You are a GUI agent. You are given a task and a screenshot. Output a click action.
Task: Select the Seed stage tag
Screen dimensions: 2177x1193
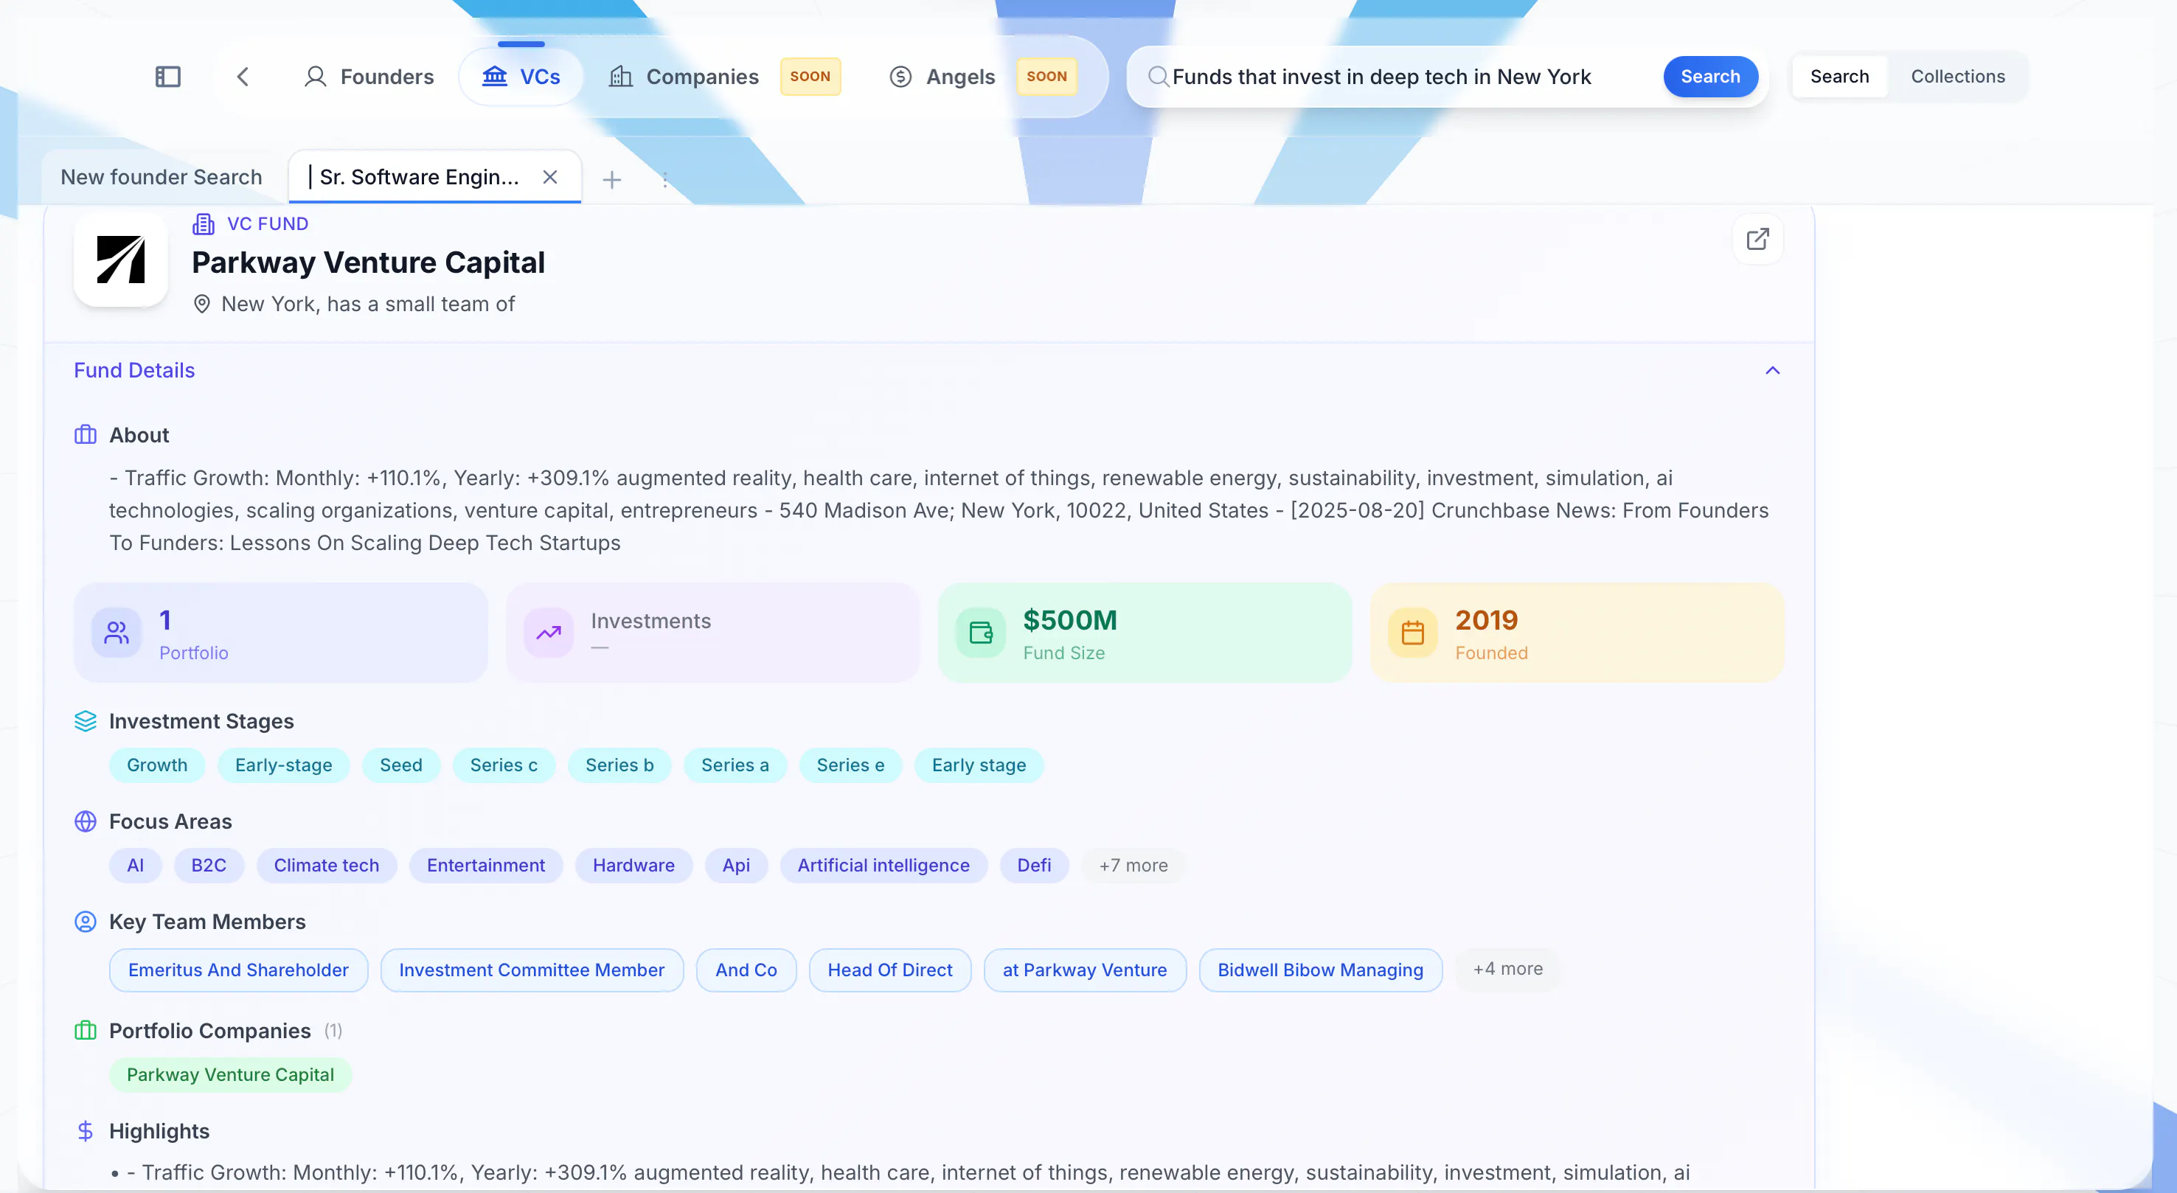click(x=400, y=765)
